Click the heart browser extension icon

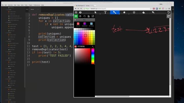[x=163, y=9]
